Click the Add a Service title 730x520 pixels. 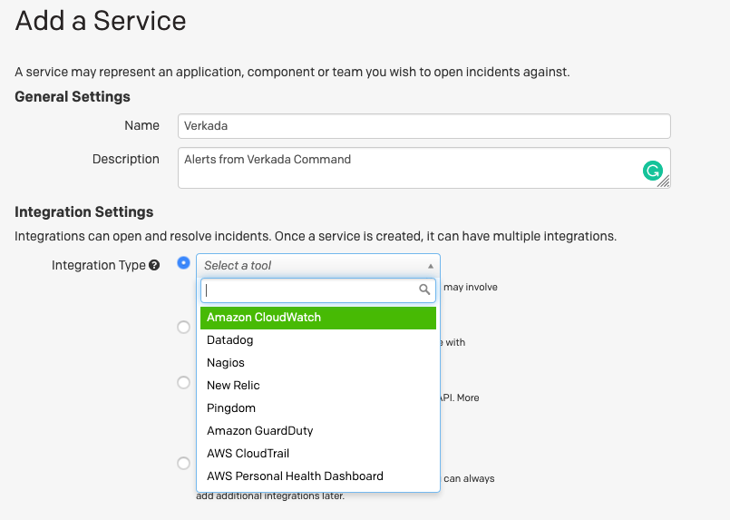coord(101,21)
